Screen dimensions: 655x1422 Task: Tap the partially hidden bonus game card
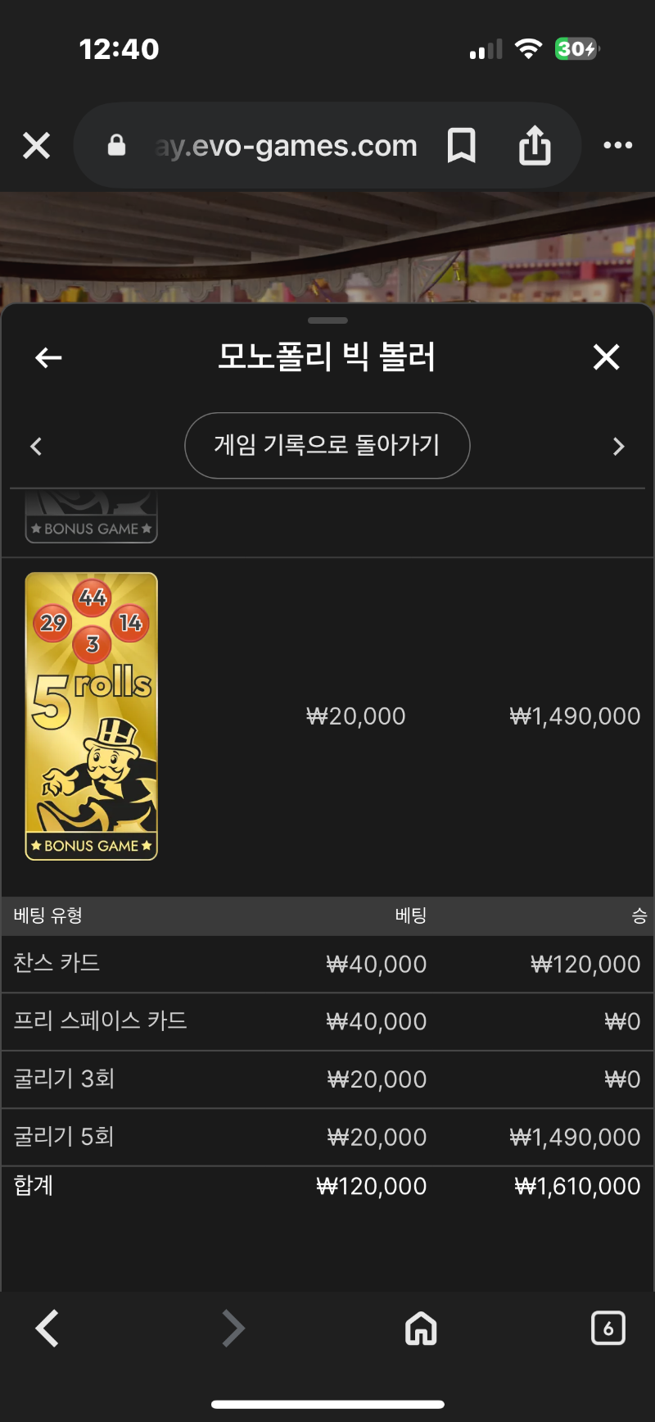[92, 517]
